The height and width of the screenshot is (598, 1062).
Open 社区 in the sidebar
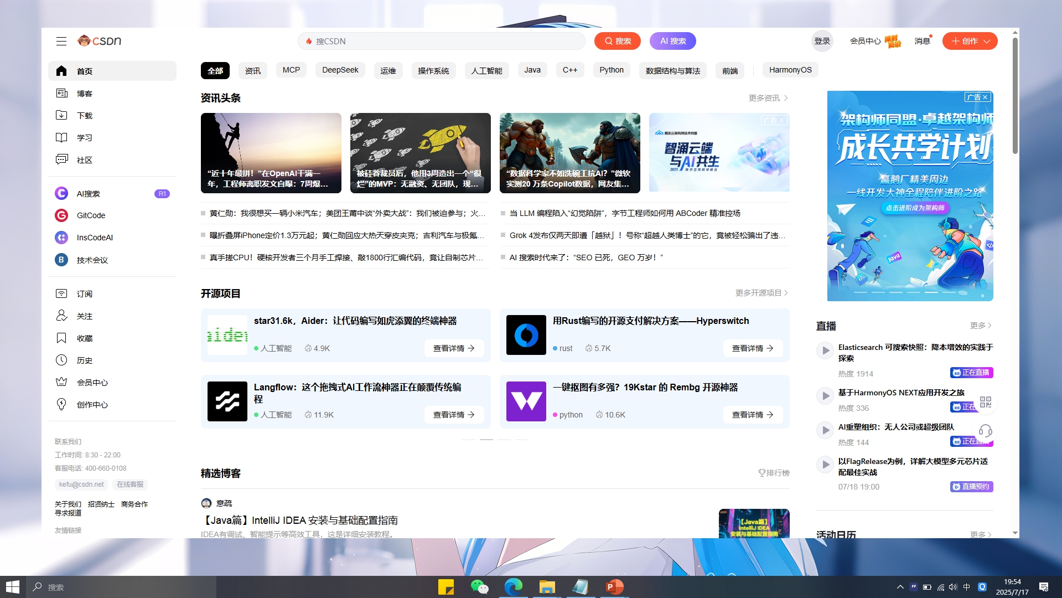(112, 160)
